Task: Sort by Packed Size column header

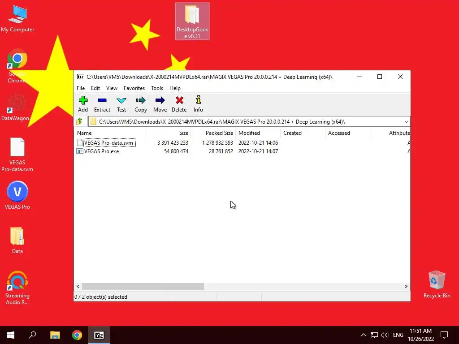Action: 213,133
